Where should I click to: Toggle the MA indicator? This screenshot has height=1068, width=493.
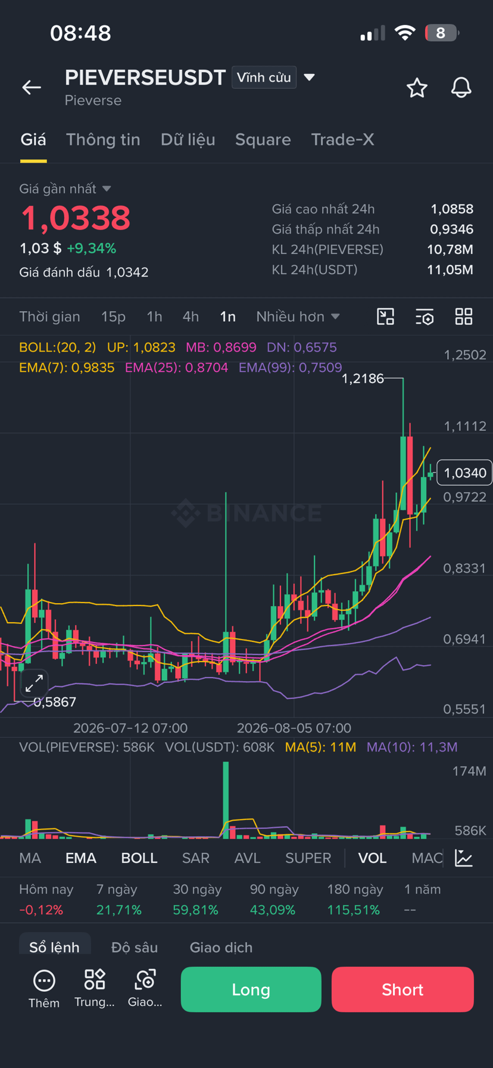click(x=30, y=858)
